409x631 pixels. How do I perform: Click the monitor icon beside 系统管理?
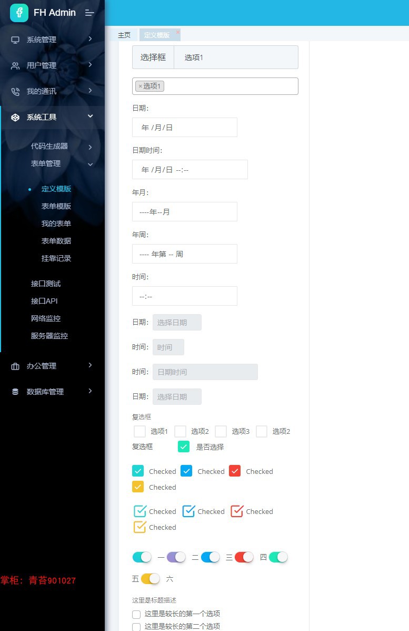[15, 40]
